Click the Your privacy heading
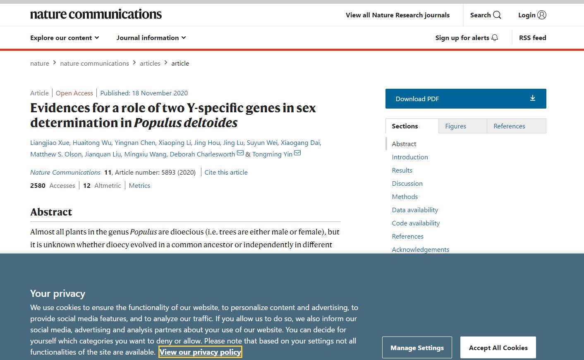Viewport: 584px width, 360px height. point(58,294)
